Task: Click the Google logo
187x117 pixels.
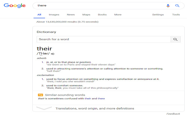Action: coord(15,6)
